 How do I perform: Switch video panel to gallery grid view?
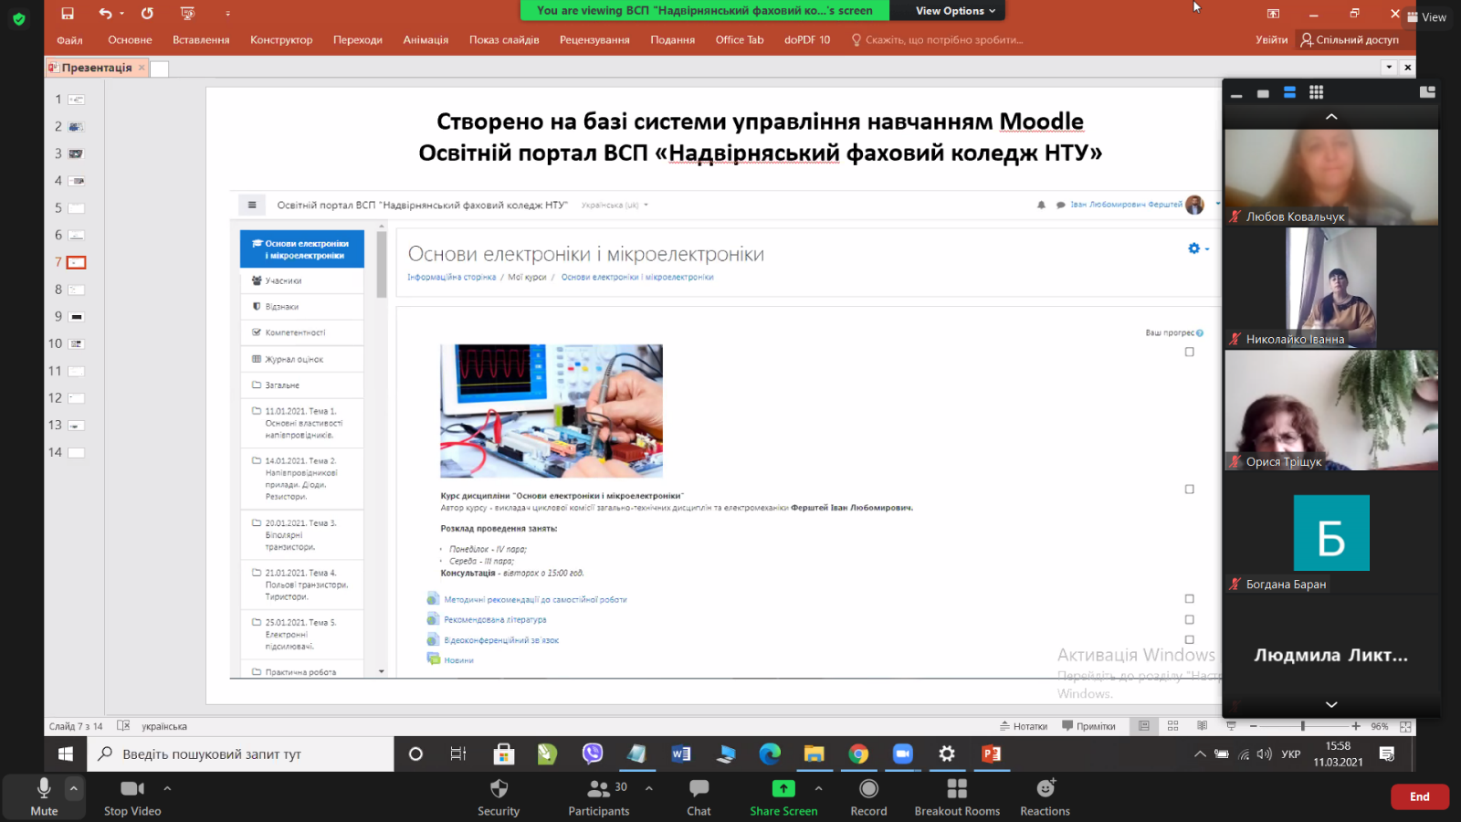1316,92
